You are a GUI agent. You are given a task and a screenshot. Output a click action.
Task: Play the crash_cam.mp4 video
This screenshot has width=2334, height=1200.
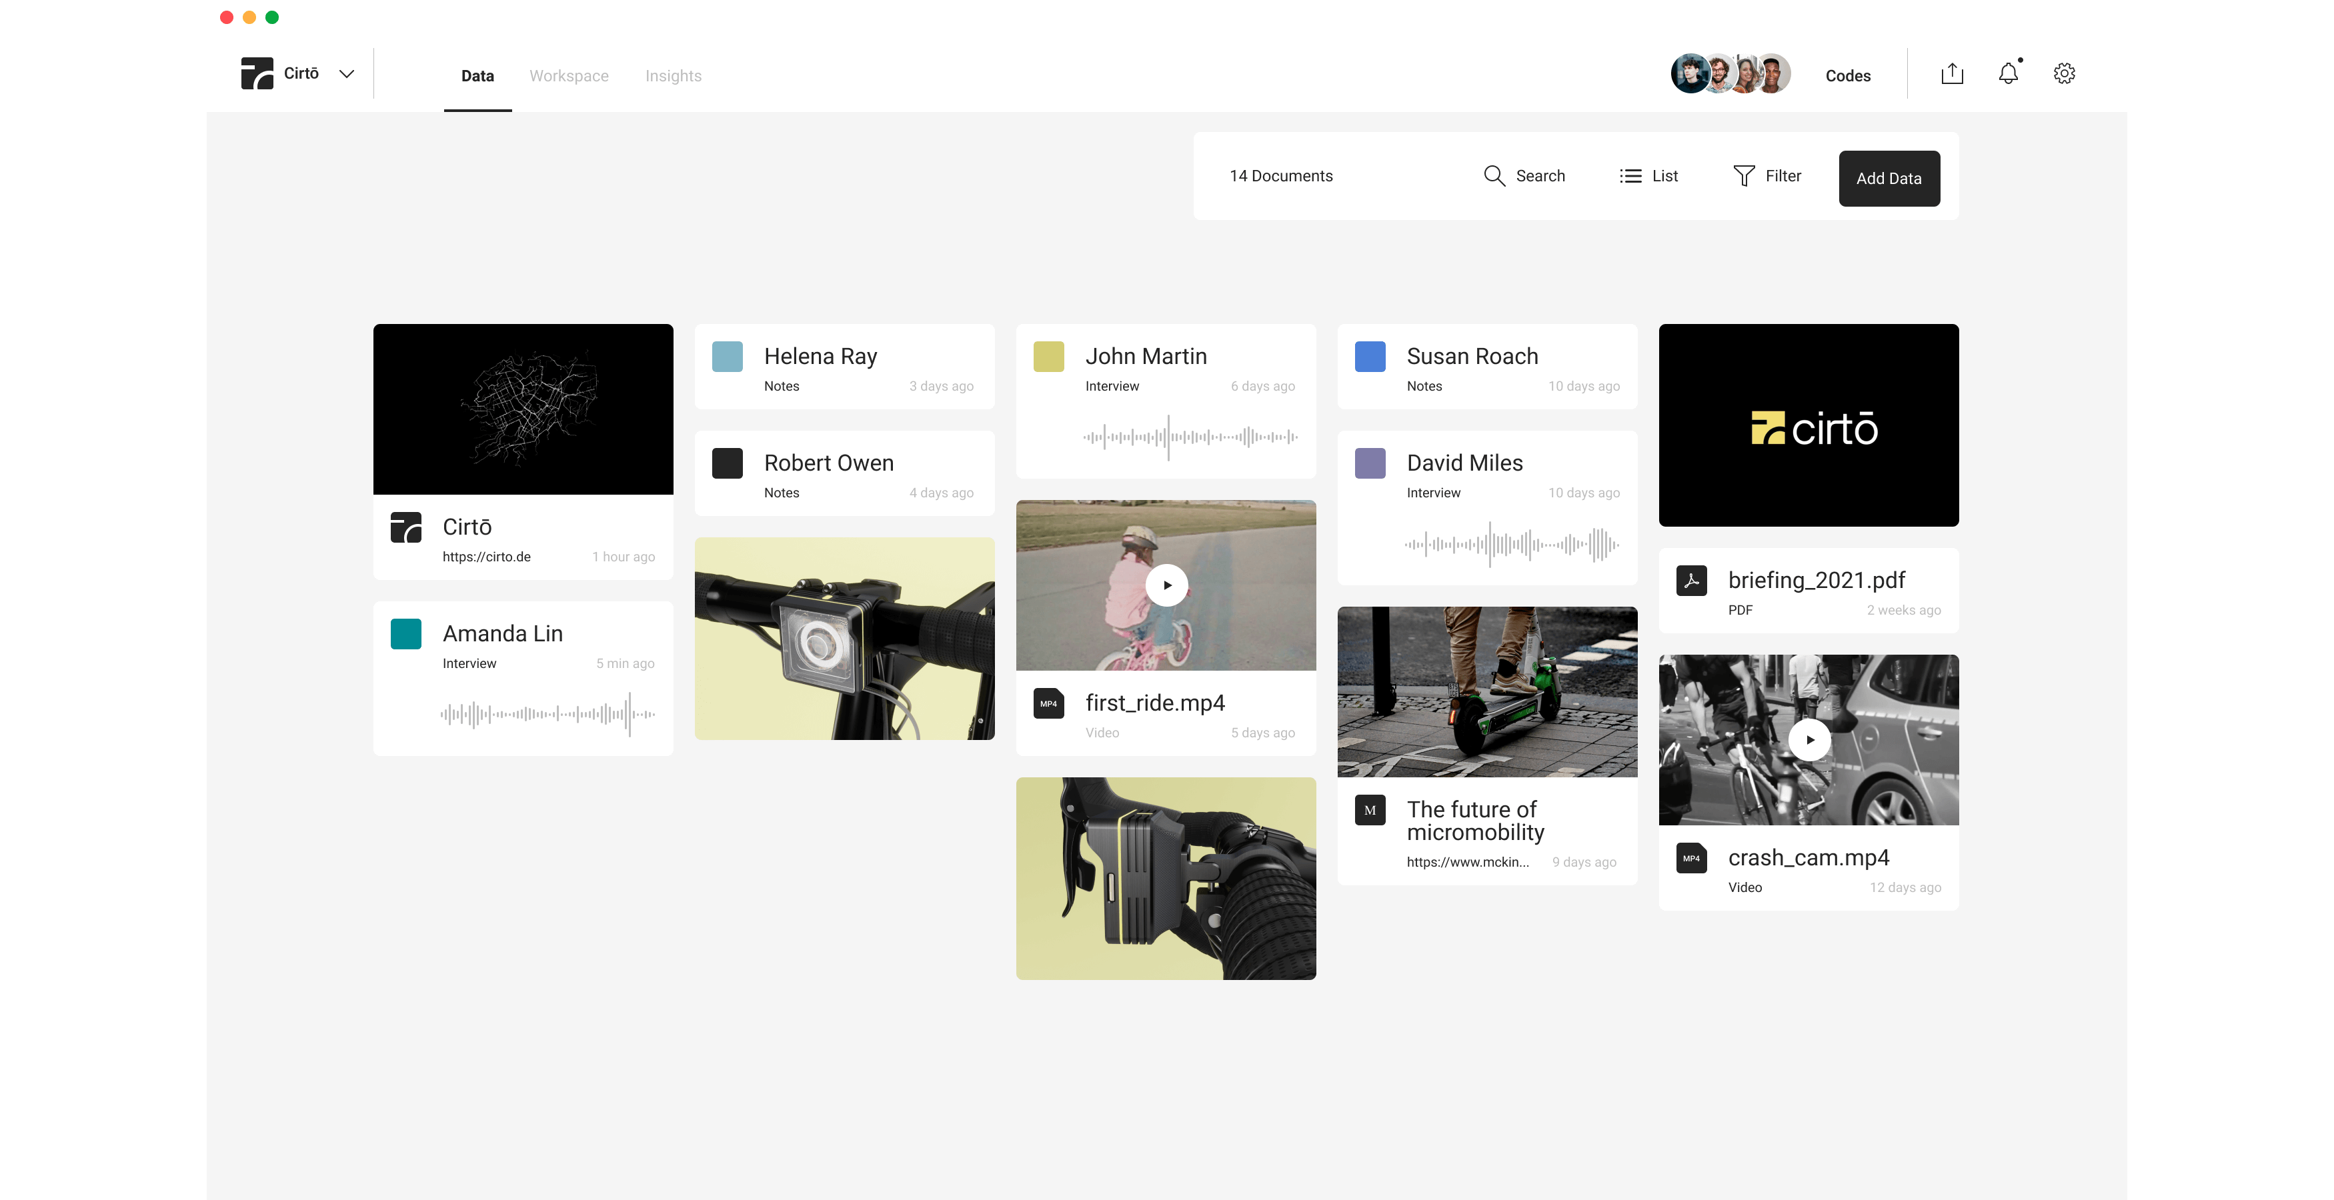pyautogui.click(x=1809, y=740)
